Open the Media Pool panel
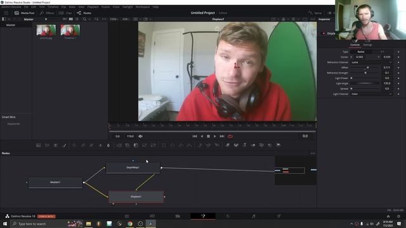The image size is (406, 228). [24, 13]
